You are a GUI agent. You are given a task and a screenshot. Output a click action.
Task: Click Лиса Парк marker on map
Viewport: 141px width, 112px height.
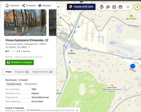(x=112, y=85)
